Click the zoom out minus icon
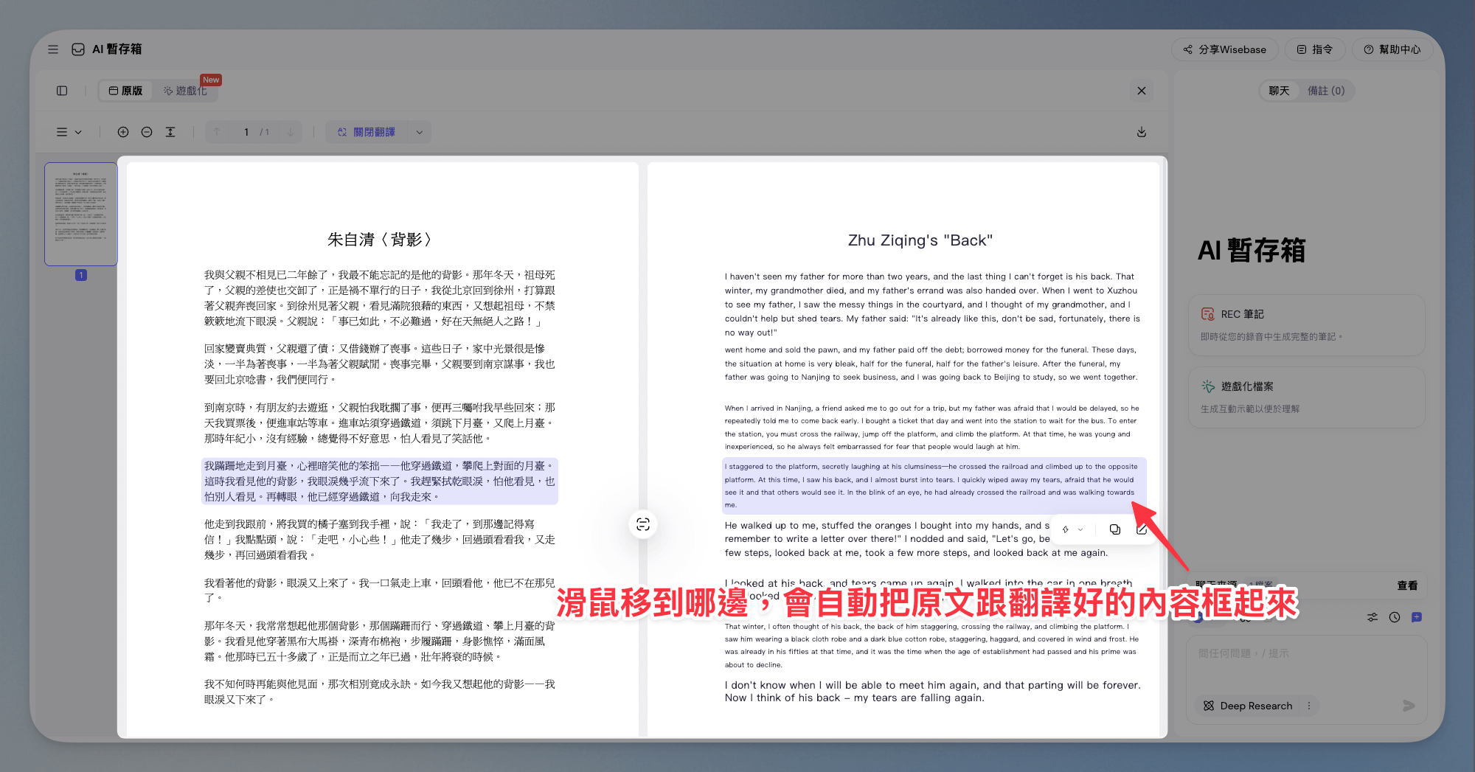This screenshot has width=1475, height=772. (x=147, y=132)
